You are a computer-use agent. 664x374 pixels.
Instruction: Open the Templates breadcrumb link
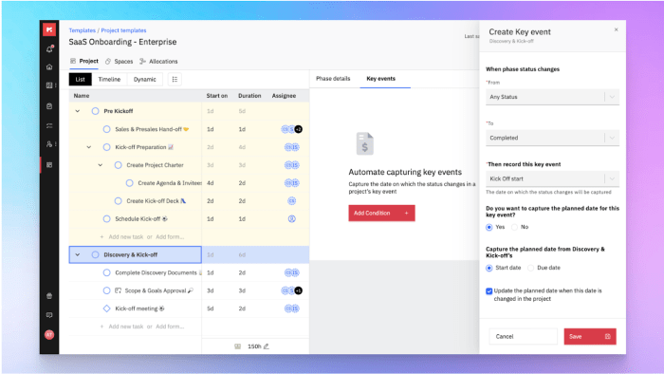coord(83,30)
